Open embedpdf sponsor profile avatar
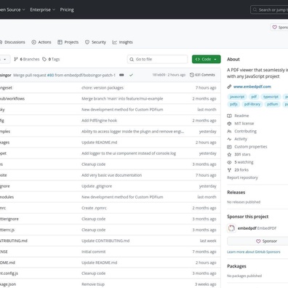 231,228
